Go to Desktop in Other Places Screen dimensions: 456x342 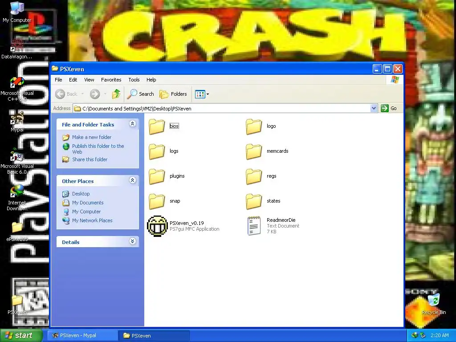point(81,194)
